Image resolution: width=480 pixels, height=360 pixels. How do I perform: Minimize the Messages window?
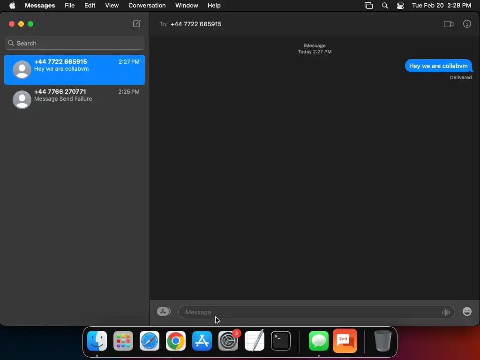tap(21, 24)
